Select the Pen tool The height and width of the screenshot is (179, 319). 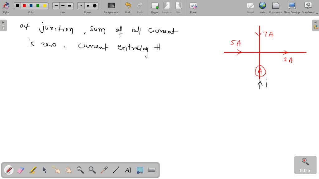coord(8,170)
